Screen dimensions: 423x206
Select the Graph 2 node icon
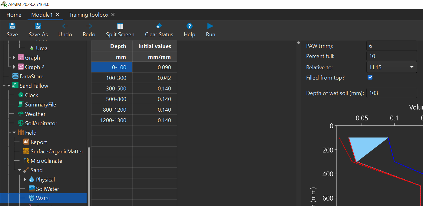point(21,67)
